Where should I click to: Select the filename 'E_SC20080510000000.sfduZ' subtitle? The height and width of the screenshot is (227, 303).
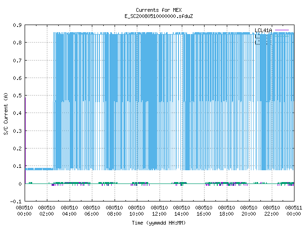tap(159, 16)
